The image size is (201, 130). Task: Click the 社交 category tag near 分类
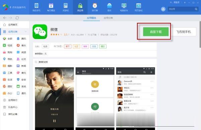(45, 46)
